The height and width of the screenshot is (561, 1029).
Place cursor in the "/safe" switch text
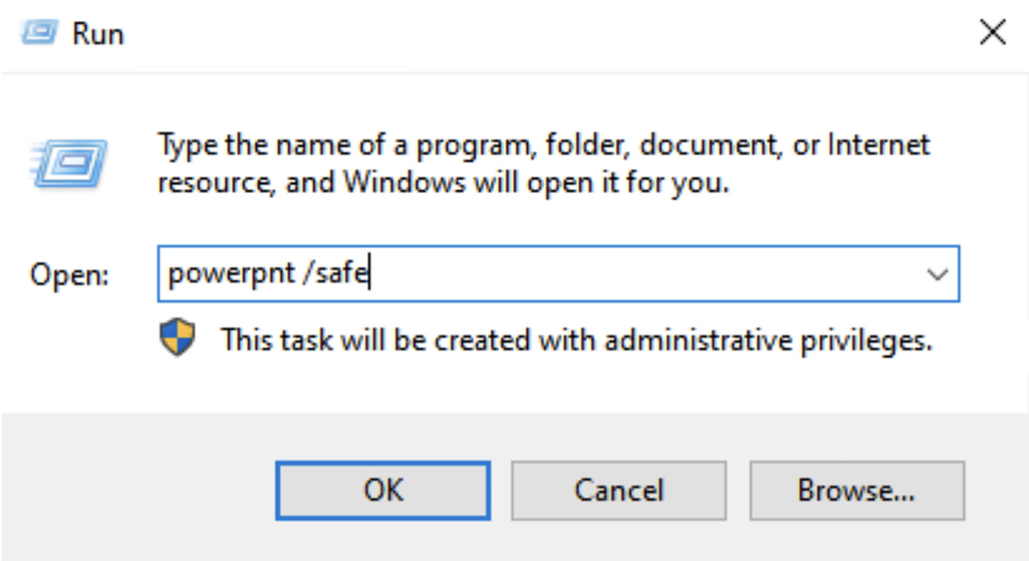click(336, 273)
